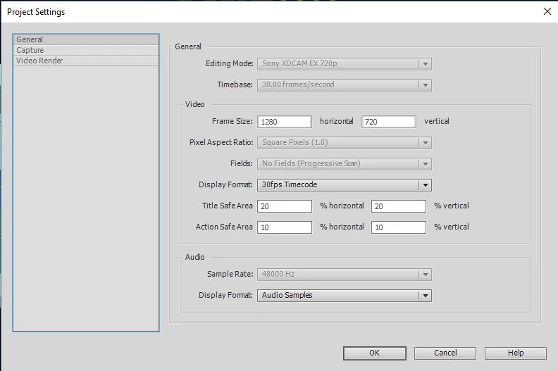This screenshot has width=558, height=371.
Task: Switch to Video Render settings
Action: click(x=86, y=61)
